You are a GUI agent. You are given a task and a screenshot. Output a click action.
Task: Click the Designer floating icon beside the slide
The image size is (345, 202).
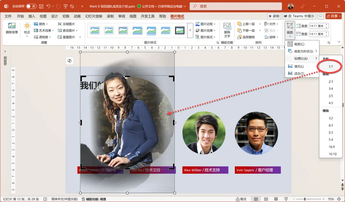click(70, 61)
